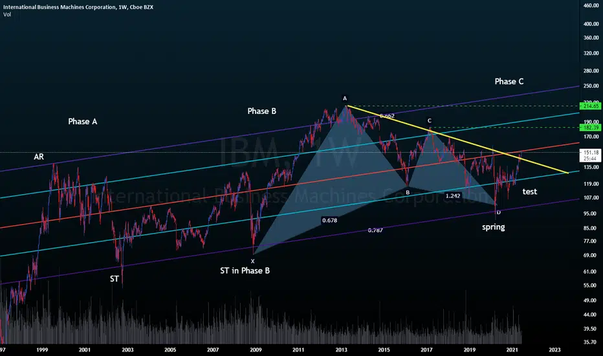
Task: Select the Phase B annotation above the chart
Action: pyautogui.click(x=262, y=111)
